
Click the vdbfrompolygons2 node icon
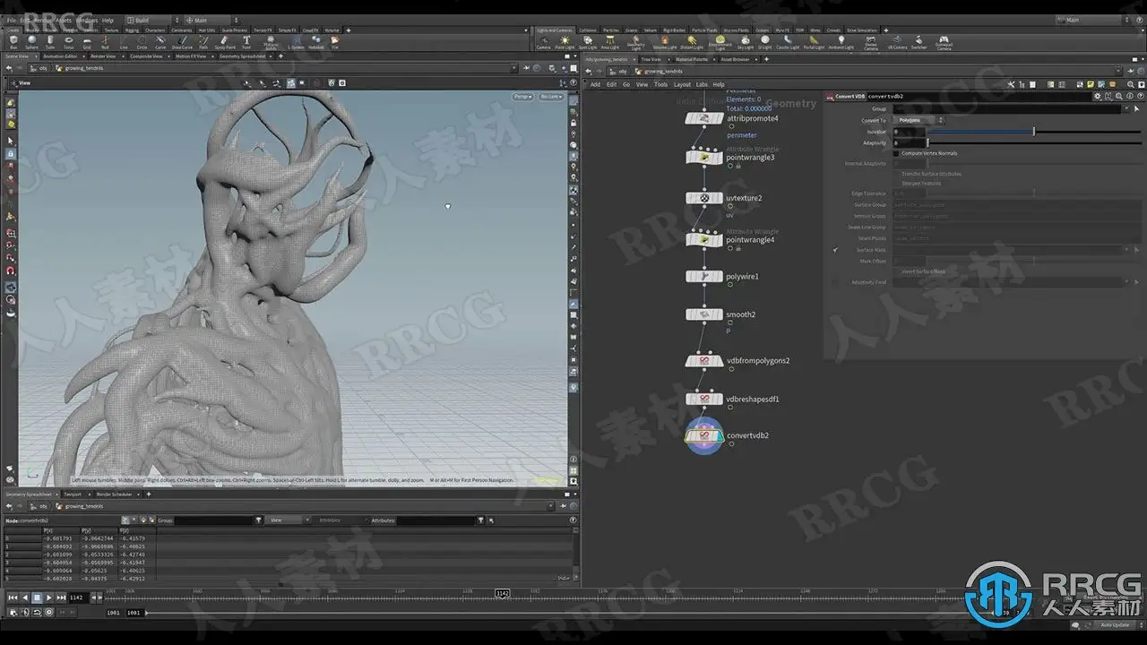point(704,360)
